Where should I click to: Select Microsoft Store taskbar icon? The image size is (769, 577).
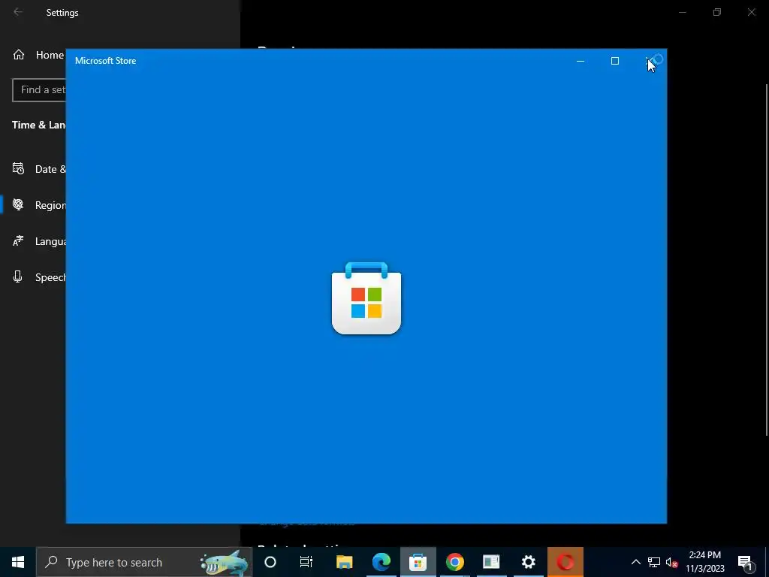418,562
